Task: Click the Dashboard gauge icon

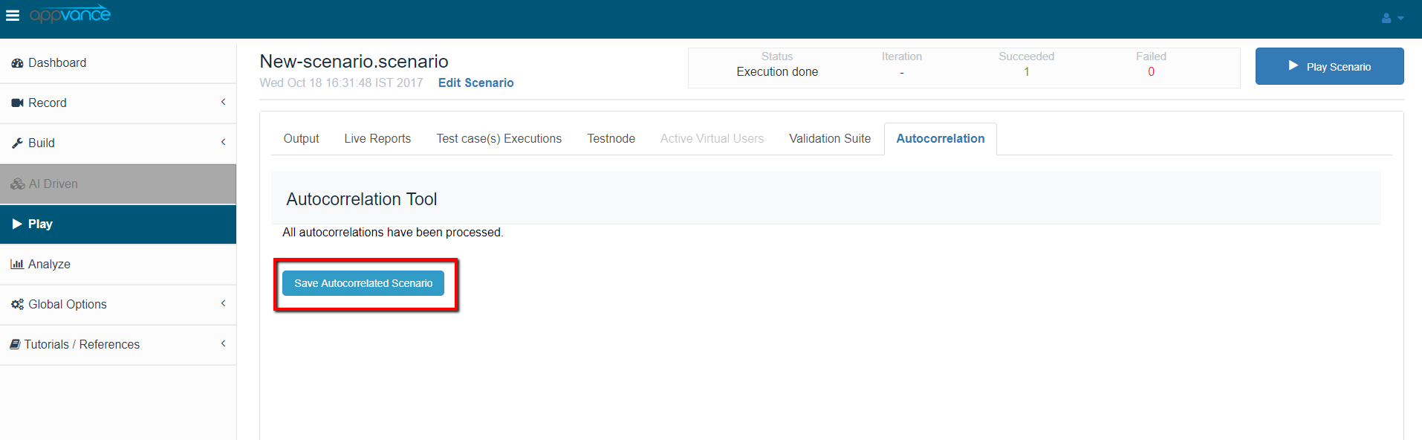Action: click(17, 63)
